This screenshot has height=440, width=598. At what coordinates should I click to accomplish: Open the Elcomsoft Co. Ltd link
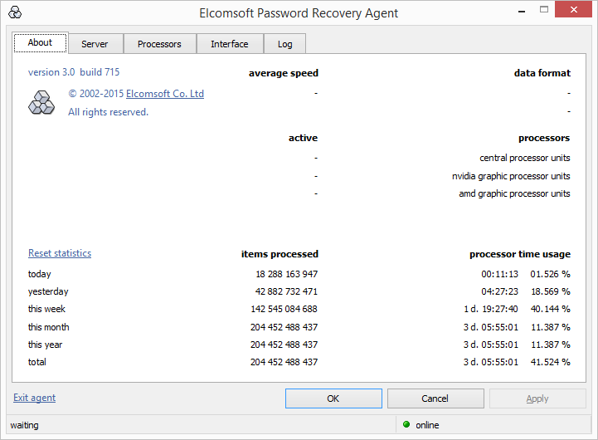point(165,94)
